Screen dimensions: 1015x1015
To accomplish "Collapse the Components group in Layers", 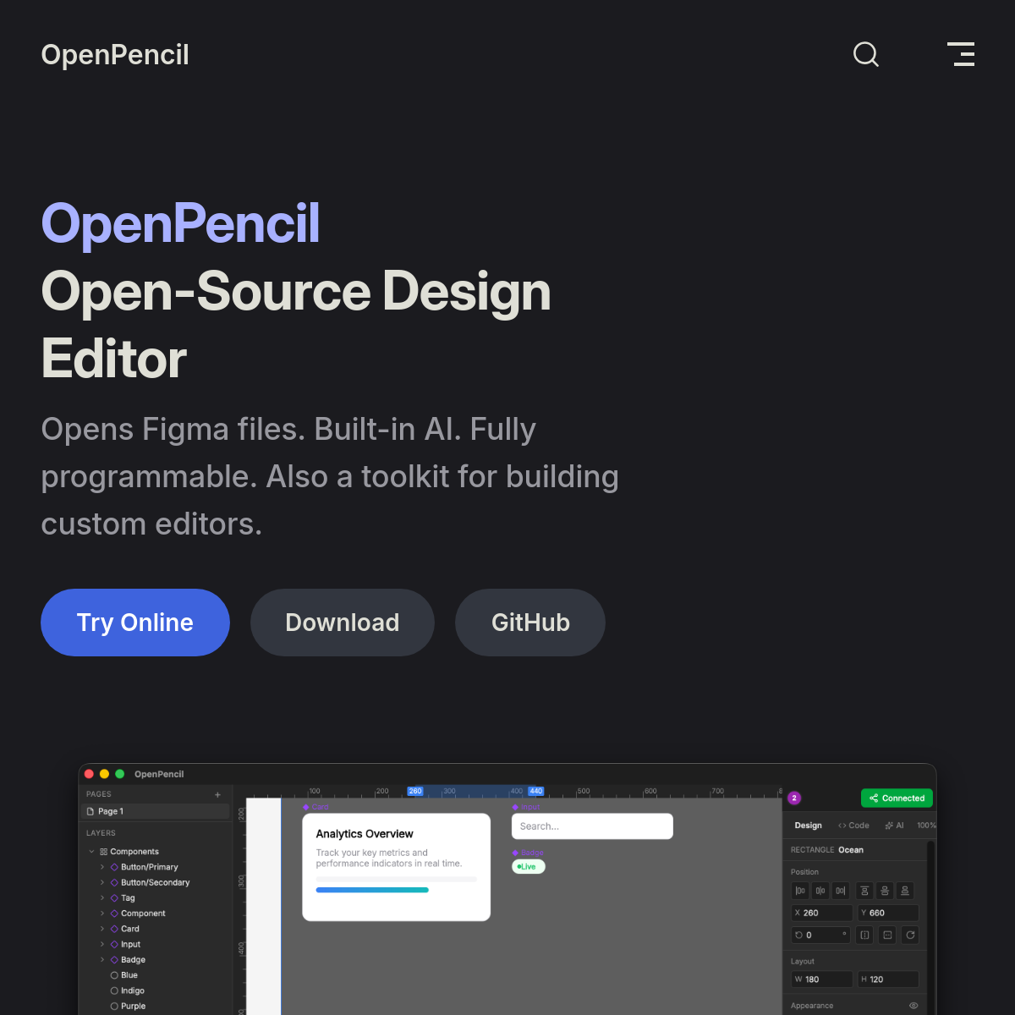I will 91,851.
